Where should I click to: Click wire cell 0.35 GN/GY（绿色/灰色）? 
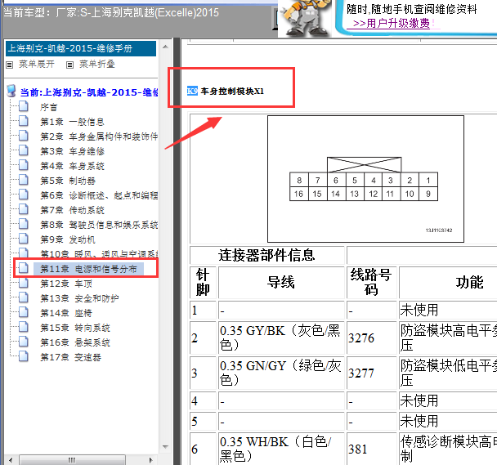click(x=281, y=373)
